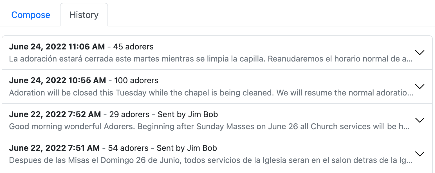Screen dimensions: 435x173
Task: Select the History tab
Action: pos(84,15)
